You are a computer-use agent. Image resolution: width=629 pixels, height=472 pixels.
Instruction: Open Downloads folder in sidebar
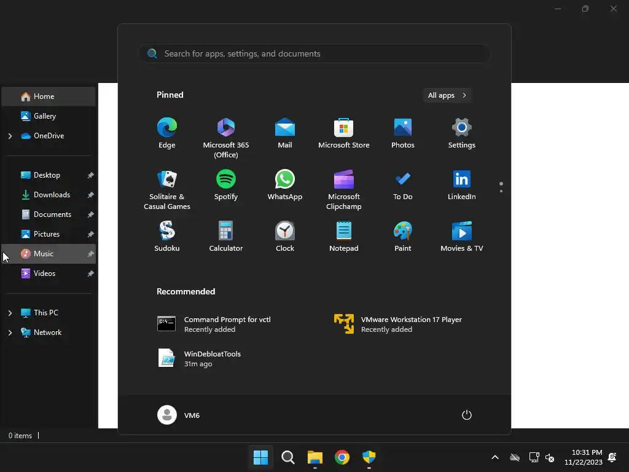[x=49, y=195]
